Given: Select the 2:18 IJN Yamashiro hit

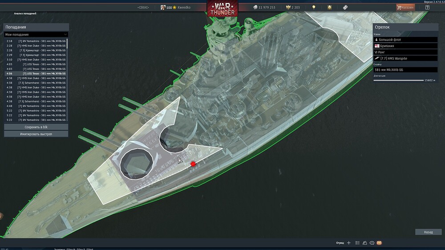Looking at the screenshot, I should pos(36,41).
